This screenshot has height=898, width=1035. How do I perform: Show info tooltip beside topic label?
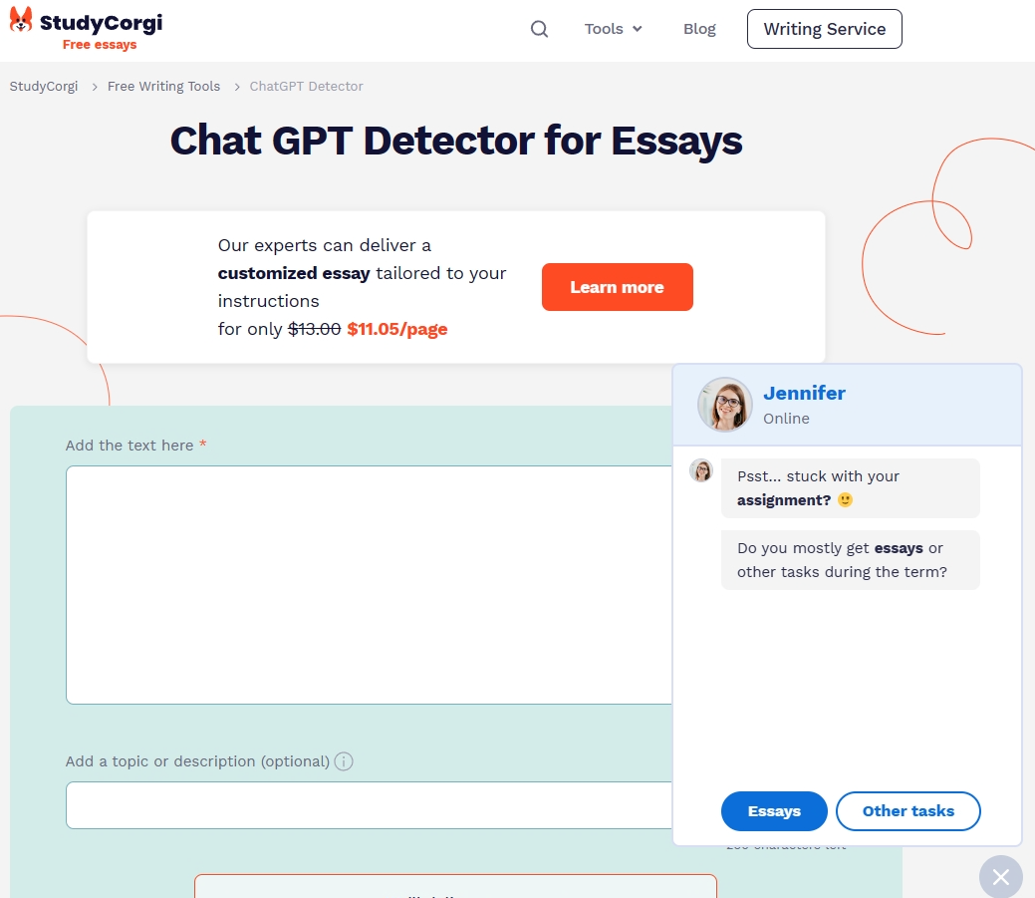point(344,761)
